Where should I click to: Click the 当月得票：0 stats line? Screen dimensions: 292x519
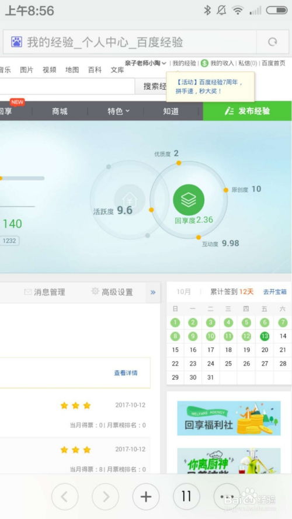(108, 425)
